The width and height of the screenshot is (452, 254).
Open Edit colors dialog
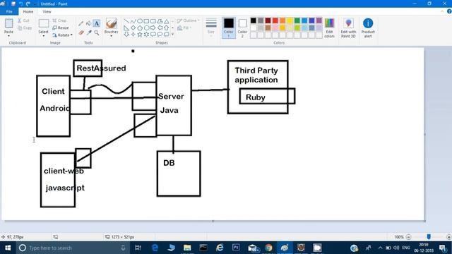[x=329, y=28]
